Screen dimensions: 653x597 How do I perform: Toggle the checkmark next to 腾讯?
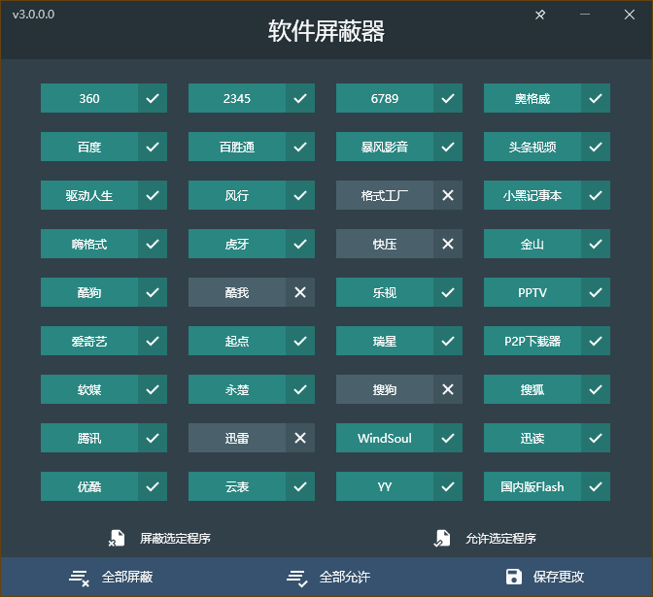[x=153, y=438]
